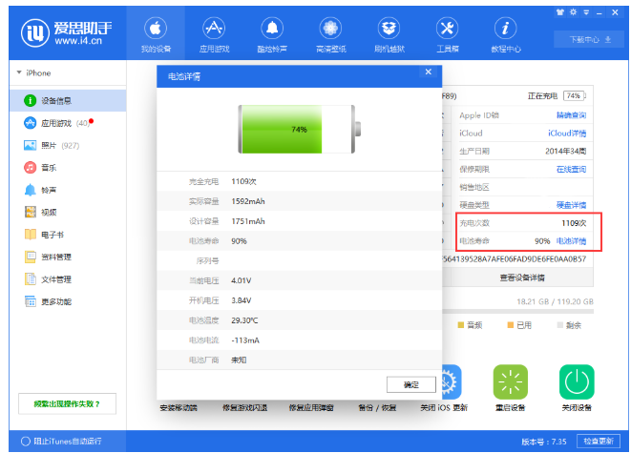Click 当前电压 value 4.01V
This screenshot has width=631, height=453.
242,280
